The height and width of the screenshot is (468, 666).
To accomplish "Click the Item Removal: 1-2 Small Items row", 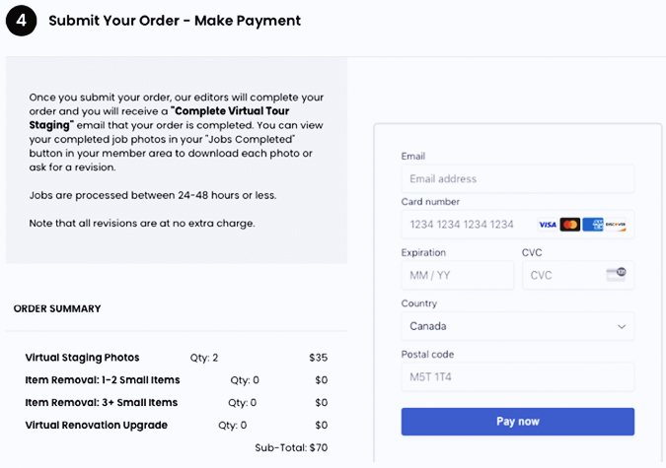I will 177,380.
